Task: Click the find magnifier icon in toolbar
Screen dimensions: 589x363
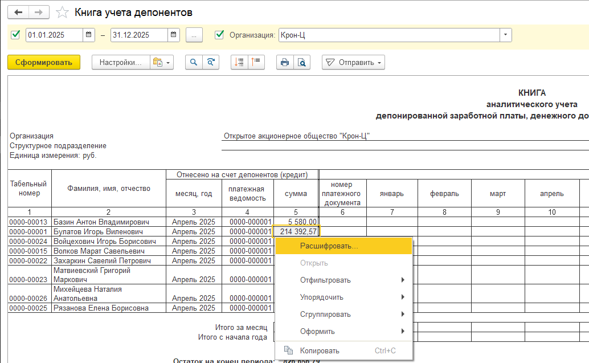Action: point(194,63)
